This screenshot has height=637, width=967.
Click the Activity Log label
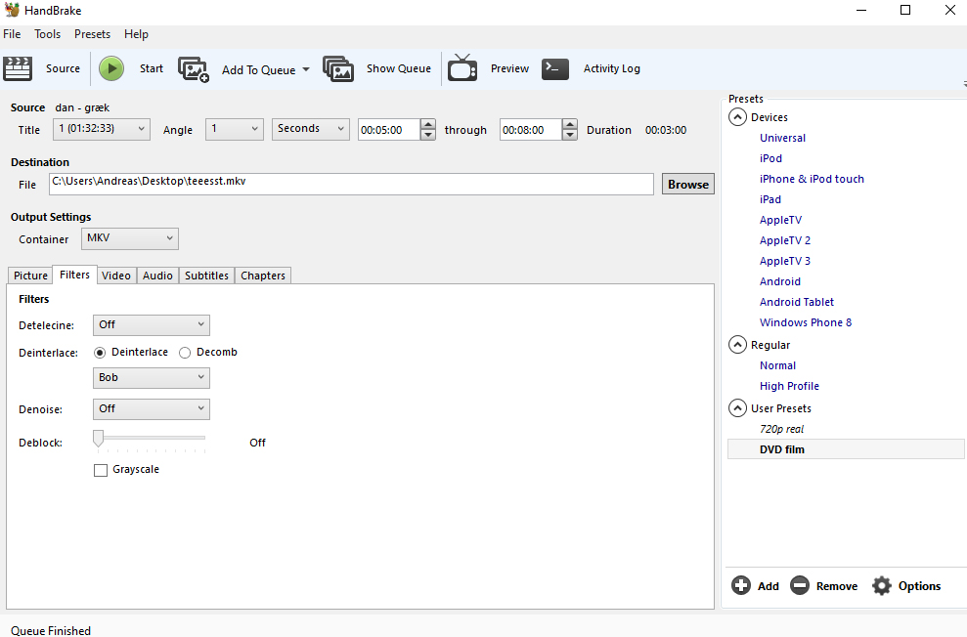click(x=612, y=68)
